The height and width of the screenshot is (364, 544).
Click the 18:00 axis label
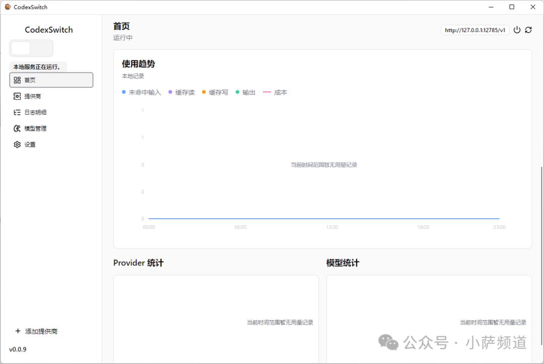click(x=423, y=227)
